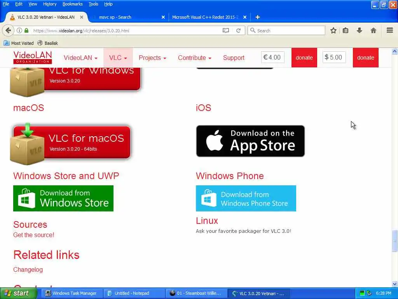Click the dollar 5.00 donation amount field
398x299 pixels.
tap(334, 57)
